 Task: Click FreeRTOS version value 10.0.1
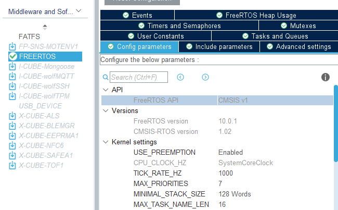click(228, 121)
